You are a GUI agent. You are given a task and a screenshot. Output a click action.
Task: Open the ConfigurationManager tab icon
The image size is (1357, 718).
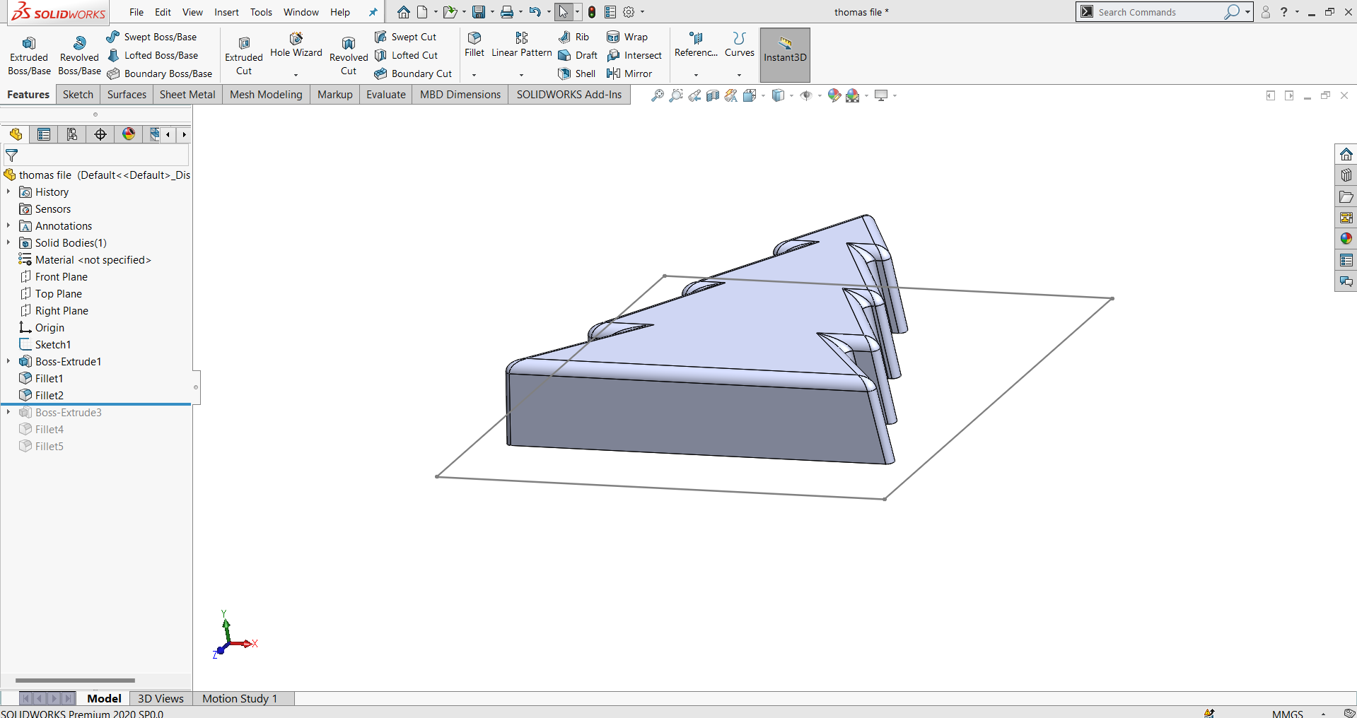click(72, 134)
